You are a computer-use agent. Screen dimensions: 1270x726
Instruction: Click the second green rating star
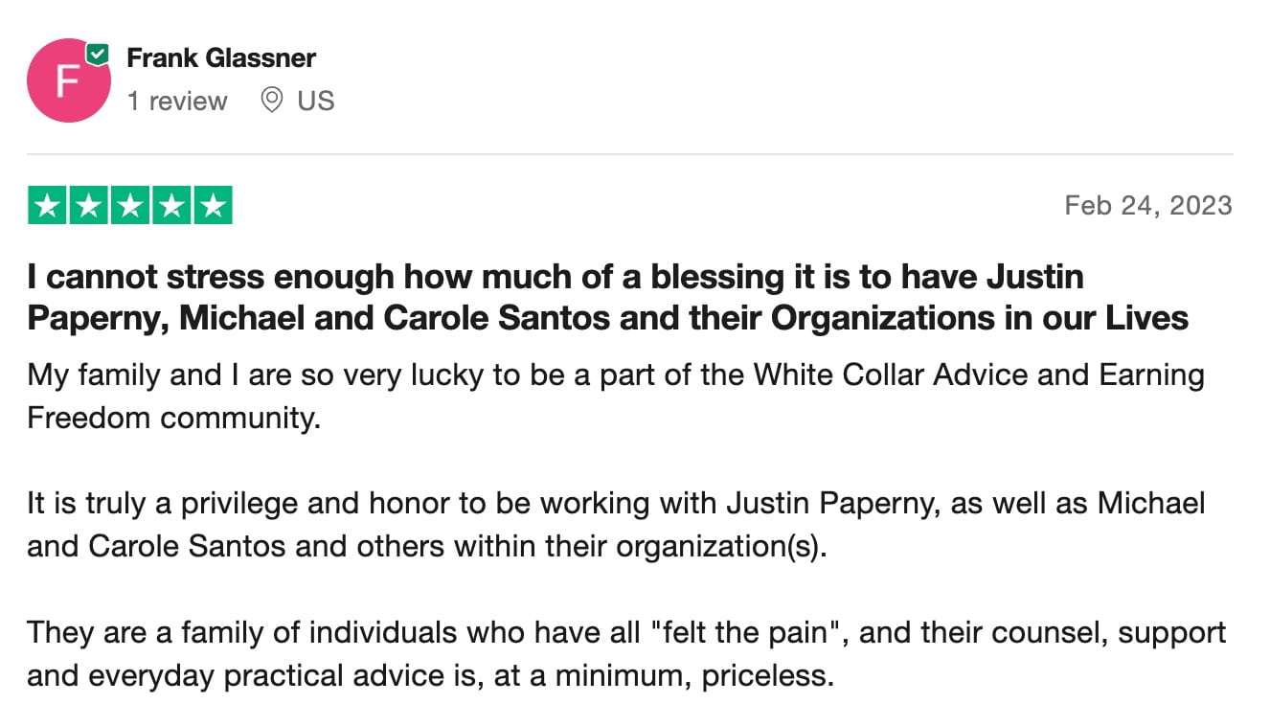pos(89,206)
